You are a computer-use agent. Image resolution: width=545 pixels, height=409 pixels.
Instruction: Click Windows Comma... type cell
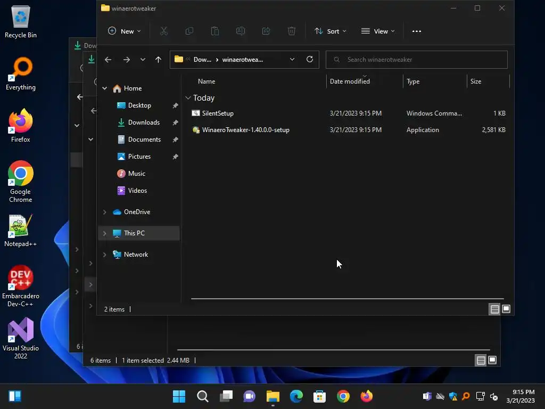[434, 113]
